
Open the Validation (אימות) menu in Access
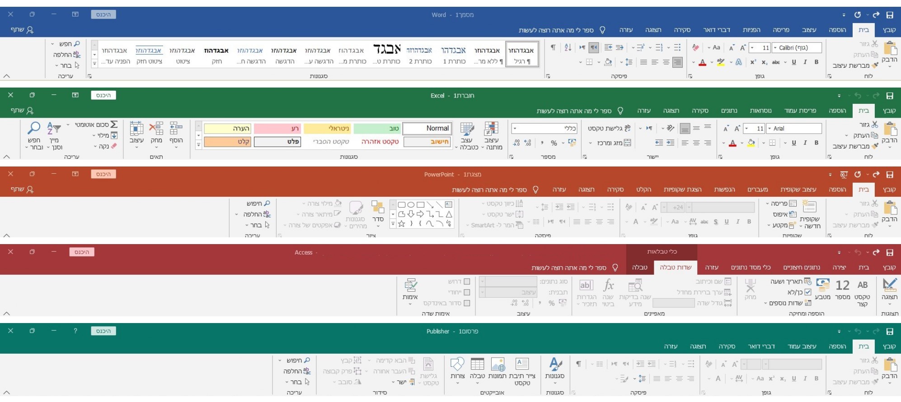410,291
